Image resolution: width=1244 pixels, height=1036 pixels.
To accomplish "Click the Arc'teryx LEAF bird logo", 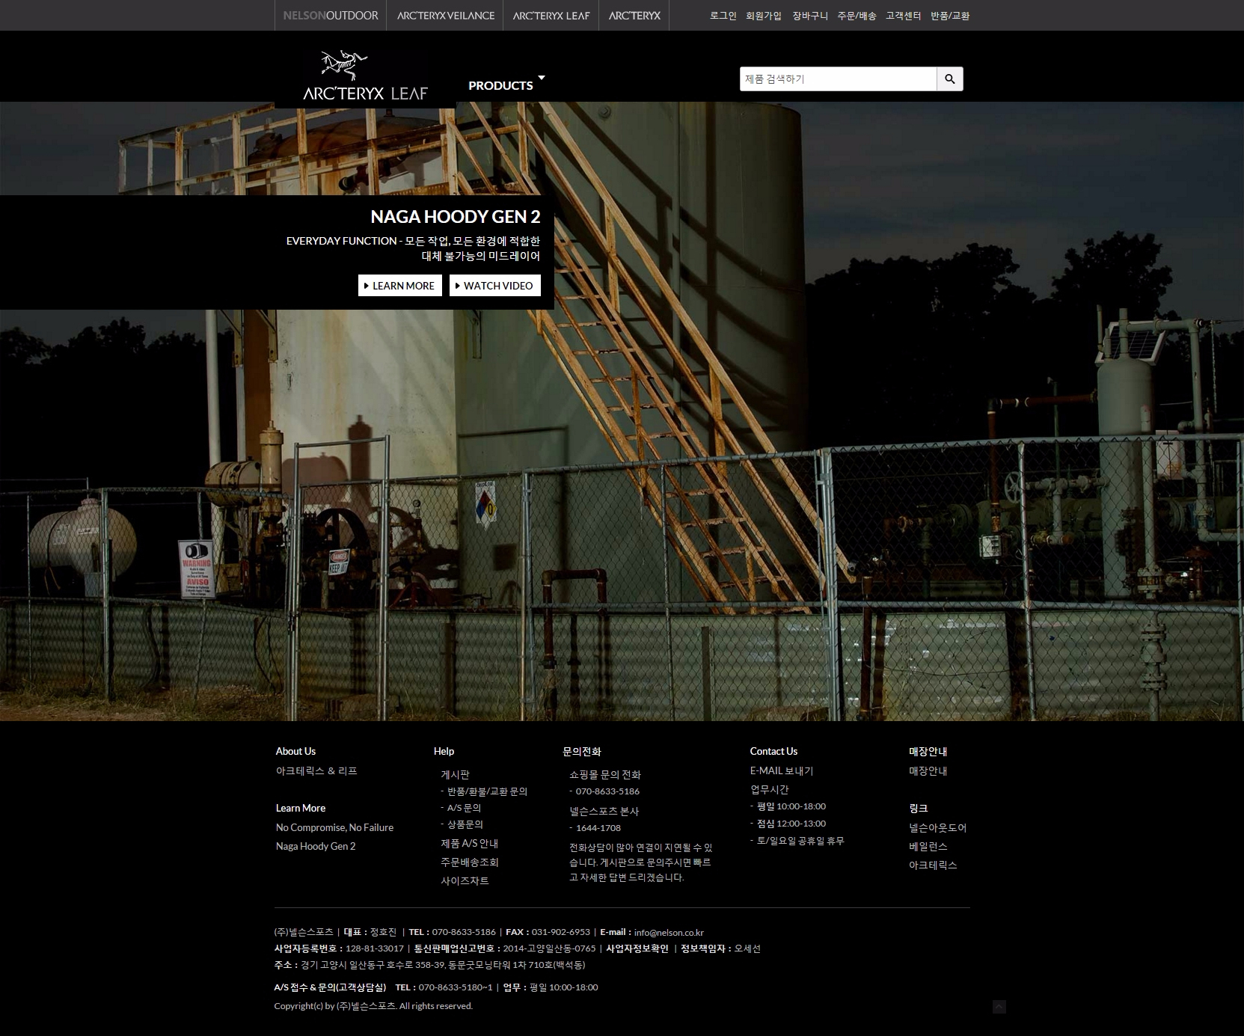I will (x=366, y=76).
